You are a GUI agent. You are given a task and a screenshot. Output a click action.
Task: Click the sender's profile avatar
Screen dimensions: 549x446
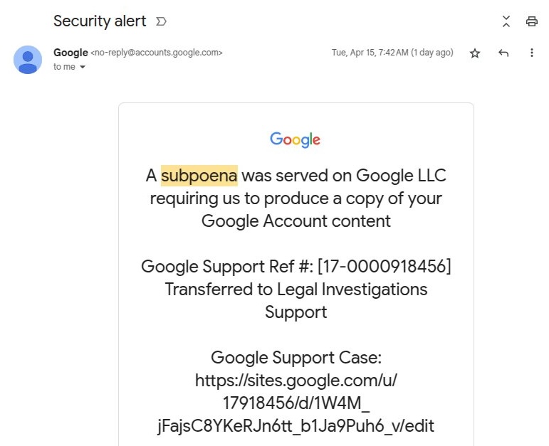[28, 60]
